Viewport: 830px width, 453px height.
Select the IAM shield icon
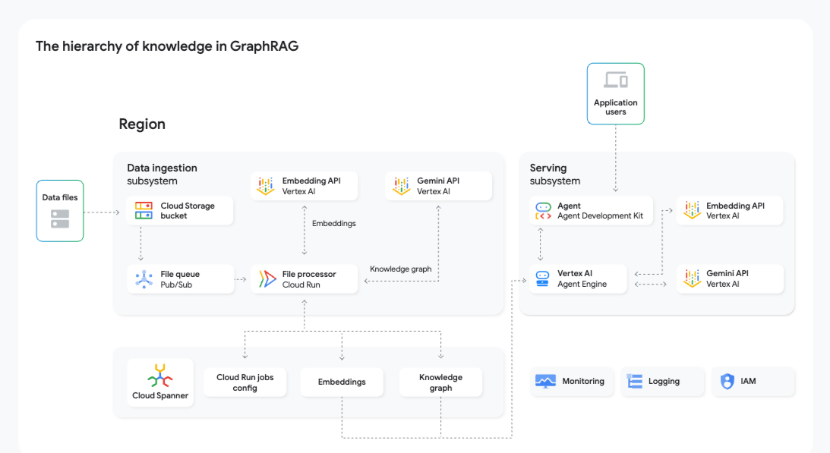727,381
